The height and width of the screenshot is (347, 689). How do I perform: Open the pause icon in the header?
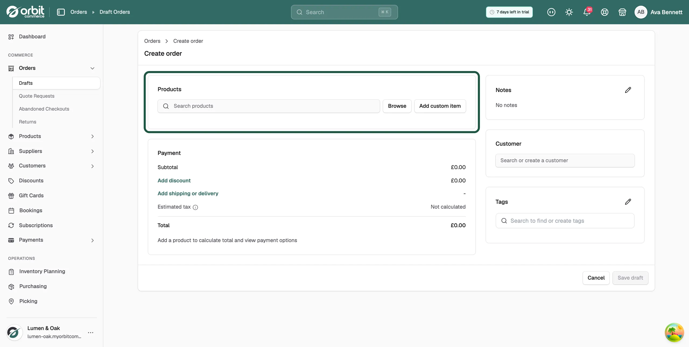click(x=551, y=12)
